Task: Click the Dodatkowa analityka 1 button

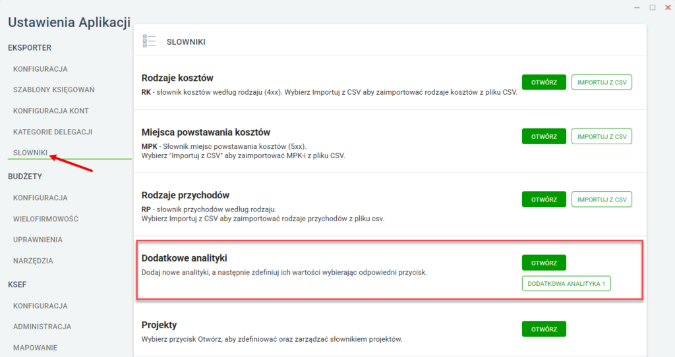Action: (x=566, y=283)
